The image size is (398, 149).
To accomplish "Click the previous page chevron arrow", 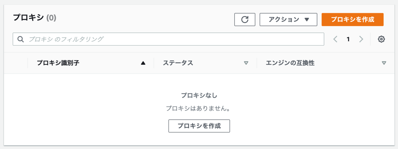I will click(x=335, y=39).
